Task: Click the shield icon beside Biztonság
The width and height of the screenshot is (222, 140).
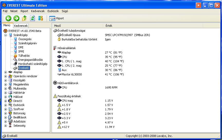Action: pos(10,113)
